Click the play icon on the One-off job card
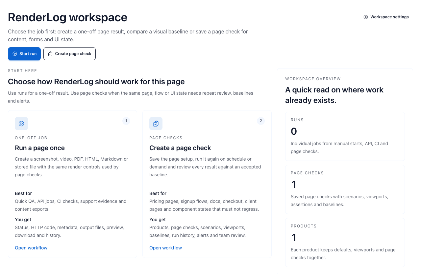Screen dimensions: 421x274 tap(21, 124)
